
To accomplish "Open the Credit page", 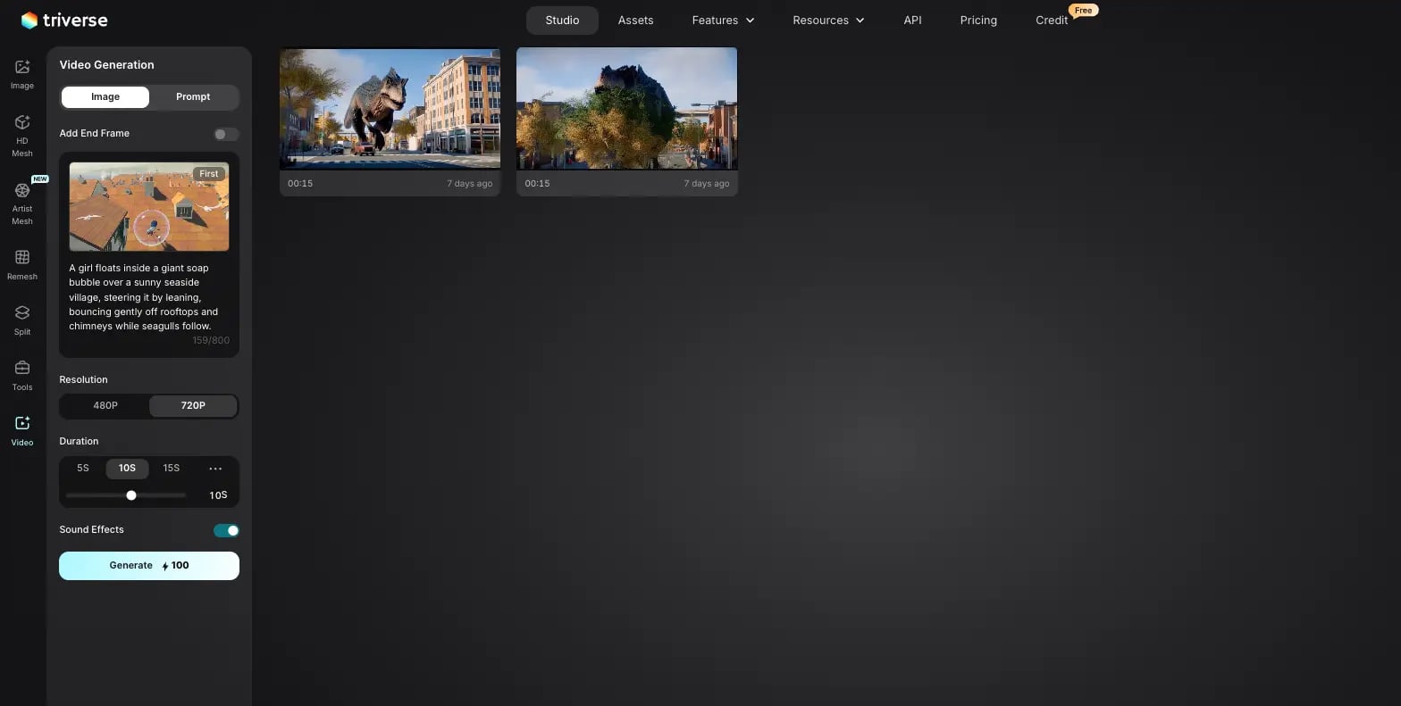I will pyautogui.click(x=1052, y=20).
